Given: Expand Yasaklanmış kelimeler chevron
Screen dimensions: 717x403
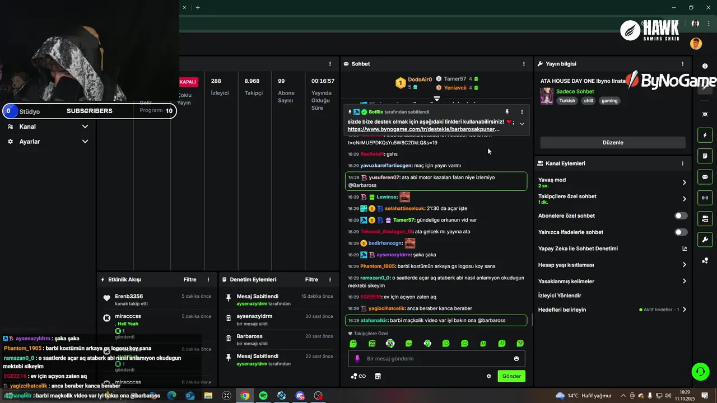Looking at the screenshot, I should [x=685, y=281].
